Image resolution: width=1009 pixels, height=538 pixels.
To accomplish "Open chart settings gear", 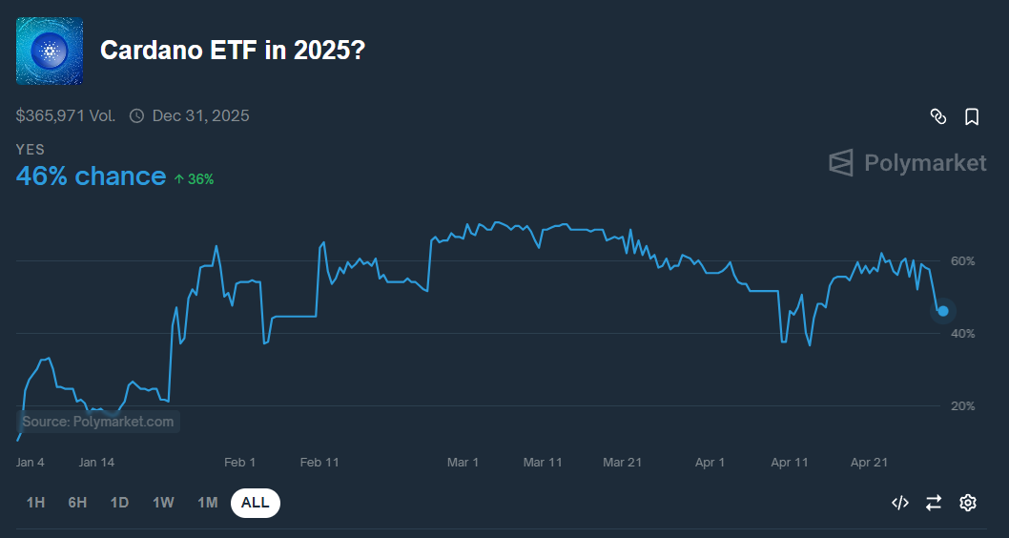I will pyautogui.click(x=968, y=503).
